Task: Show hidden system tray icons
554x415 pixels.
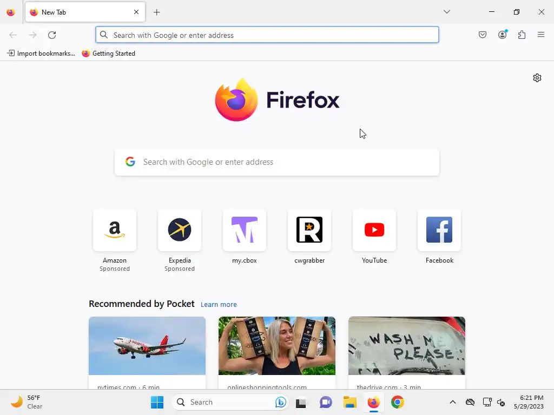Action: point(453,402)
